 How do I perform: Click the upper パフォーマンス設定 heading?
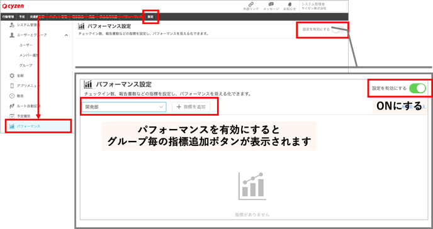pyautogui.click(x=109, y=26)
